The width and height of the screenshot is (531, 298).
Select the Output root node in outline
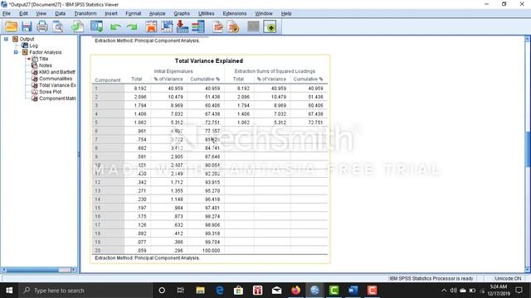(27, 39)
